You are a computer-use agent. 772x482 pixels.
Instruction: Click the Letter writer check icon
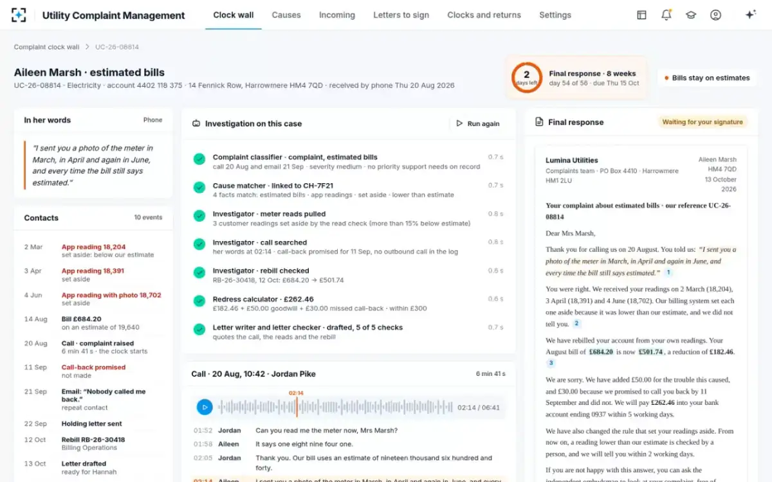coord(199,329)
